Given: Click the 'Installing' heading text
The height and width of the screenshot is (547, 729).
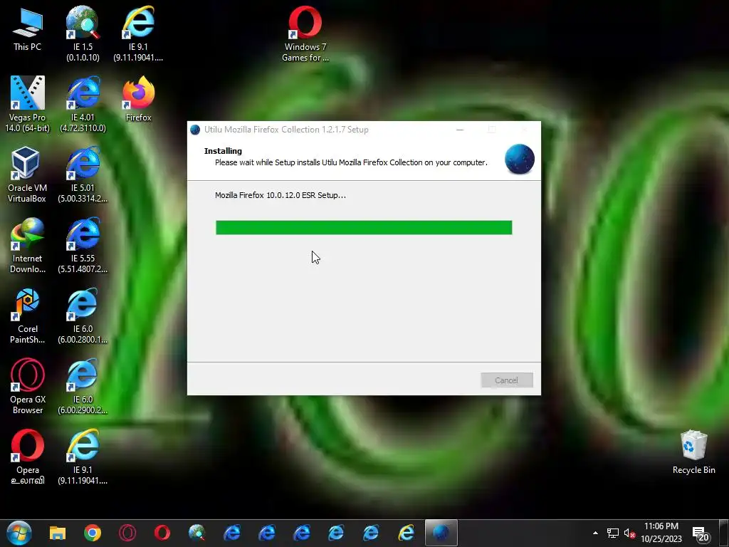Looking at the screenshot, I should (223, 151).
